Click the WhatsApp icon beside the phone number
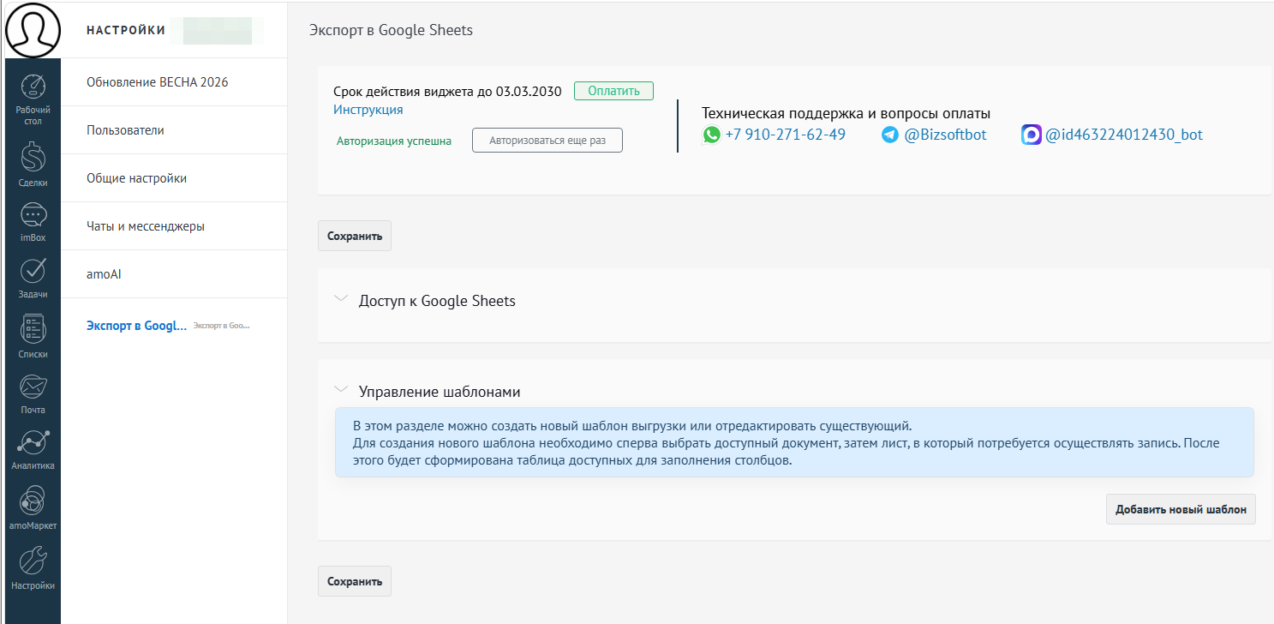Image resolution: width=1274 pixels, height=624 pixels. (x=711, y=135)
